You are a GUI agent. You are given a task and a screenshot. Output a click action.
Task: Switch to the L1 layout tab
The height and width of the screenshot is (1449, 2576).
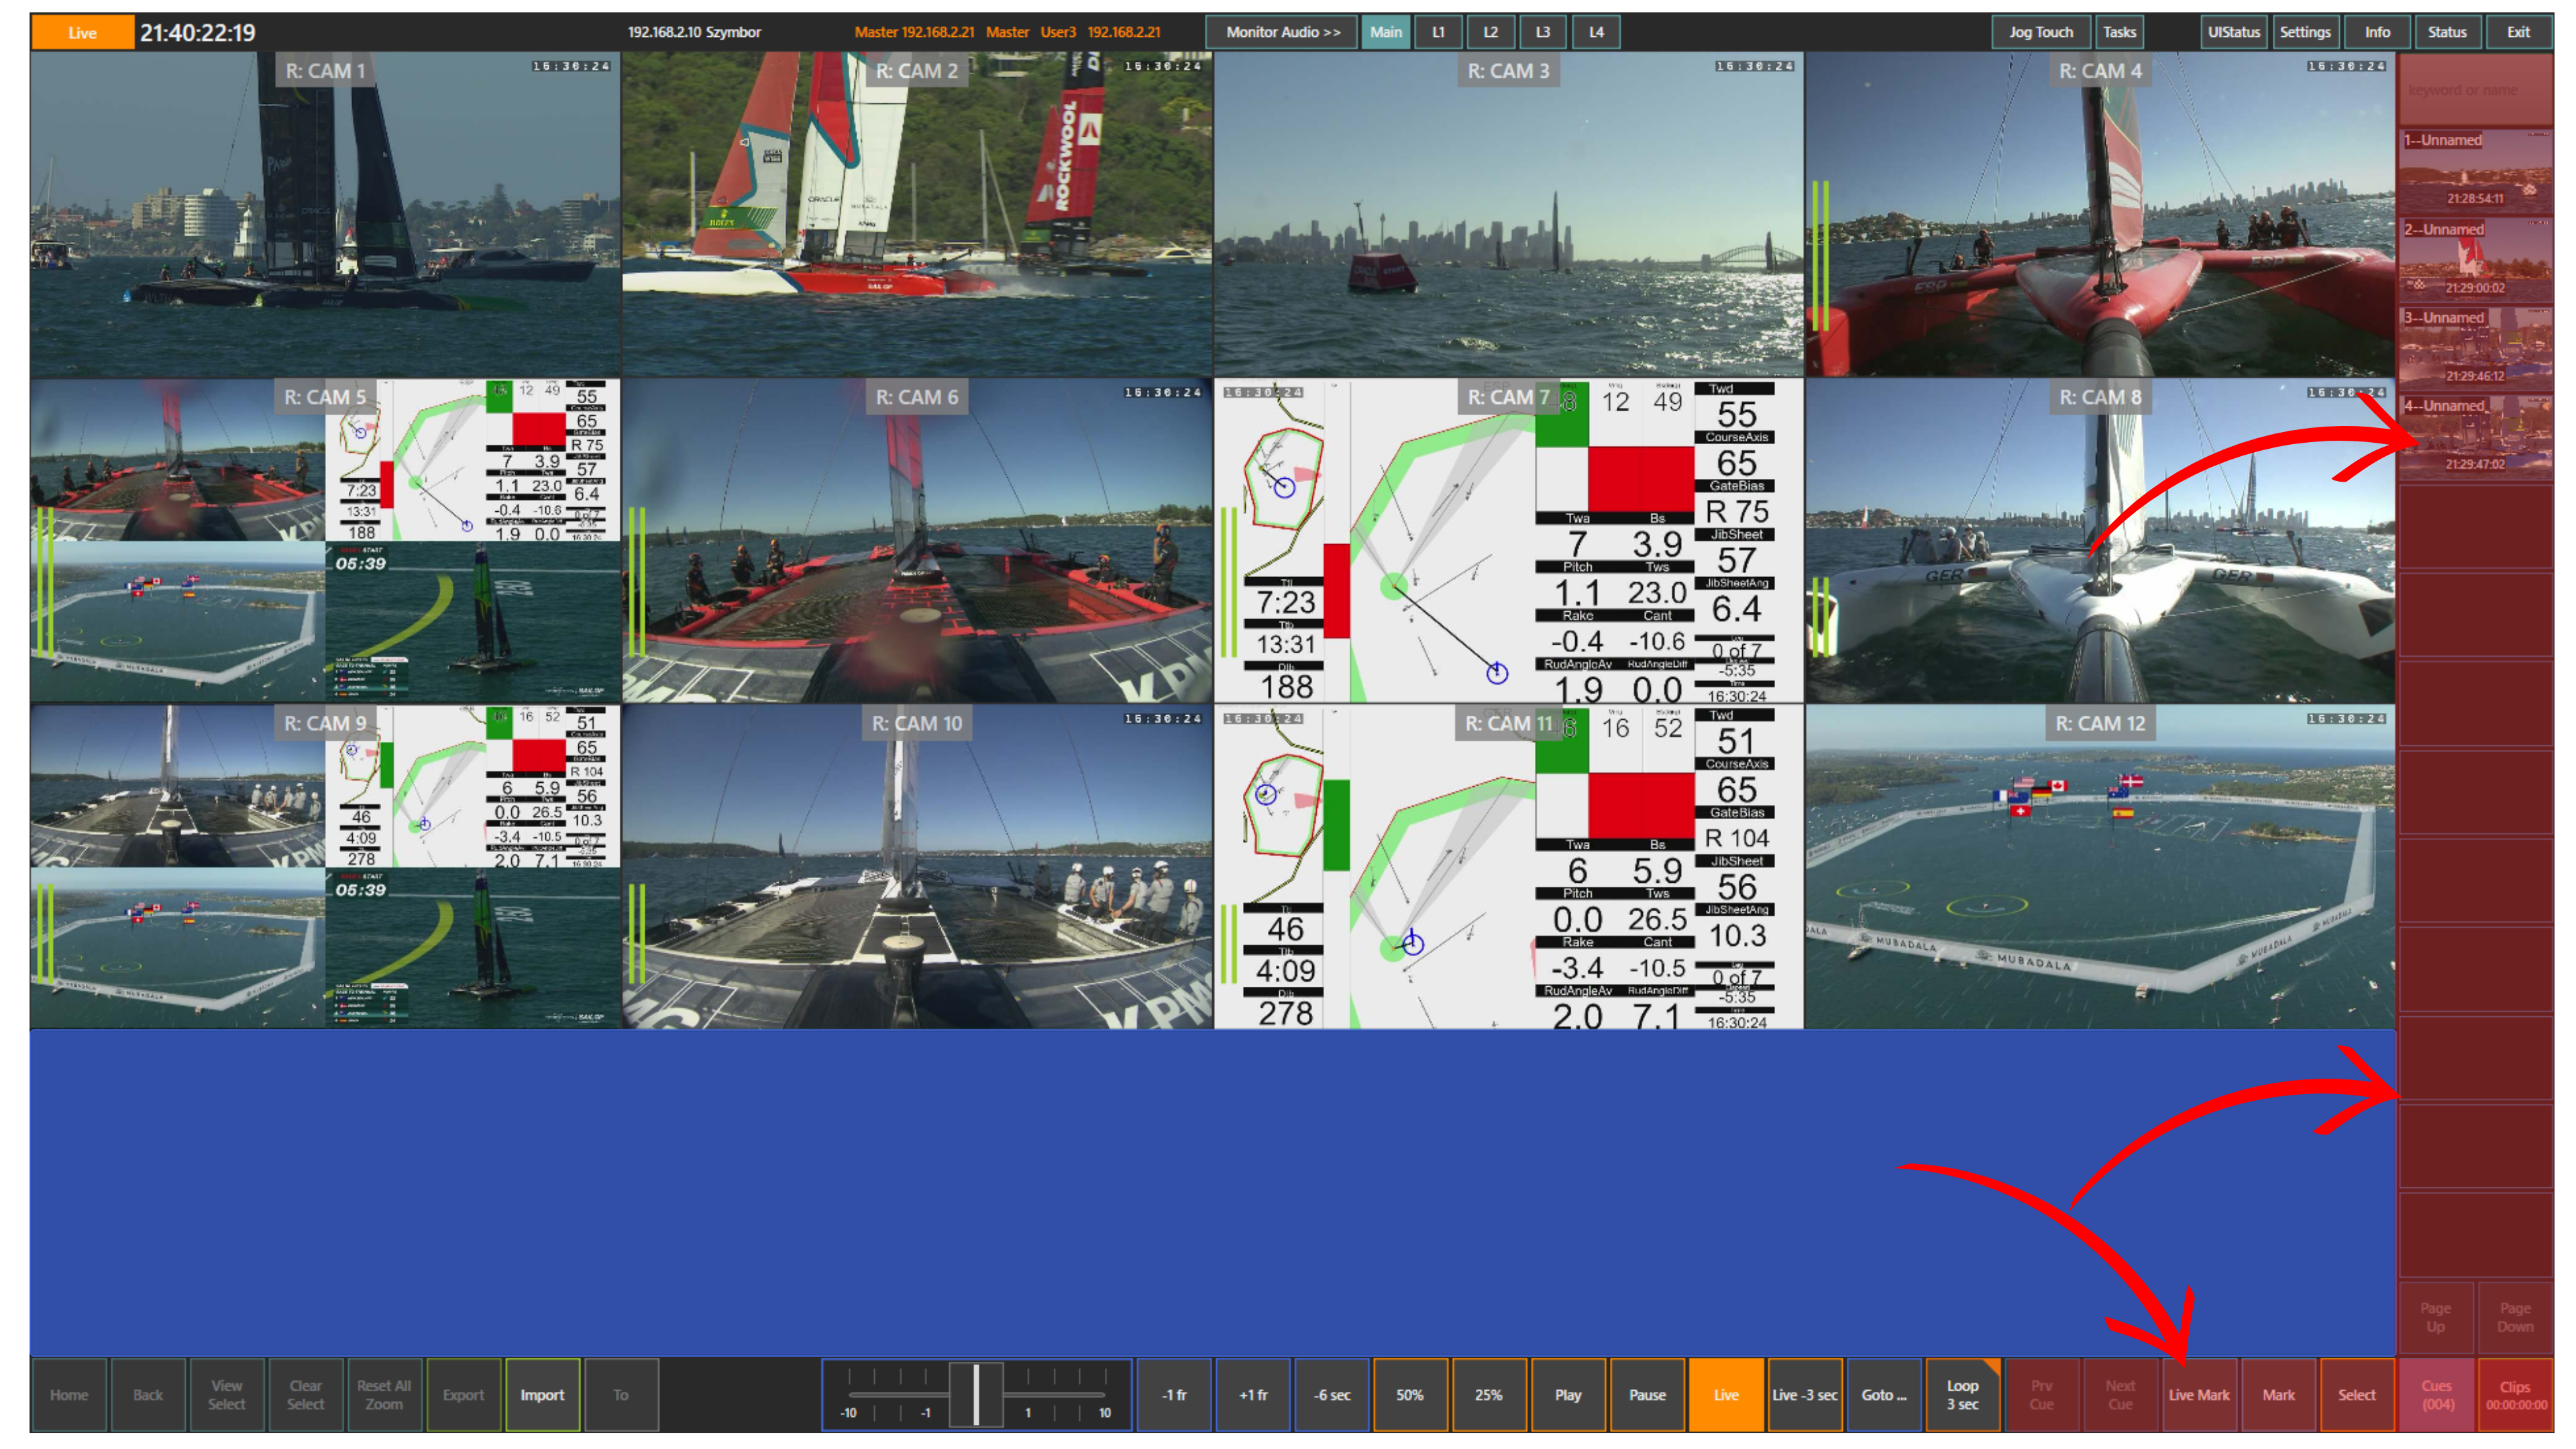1438,32
